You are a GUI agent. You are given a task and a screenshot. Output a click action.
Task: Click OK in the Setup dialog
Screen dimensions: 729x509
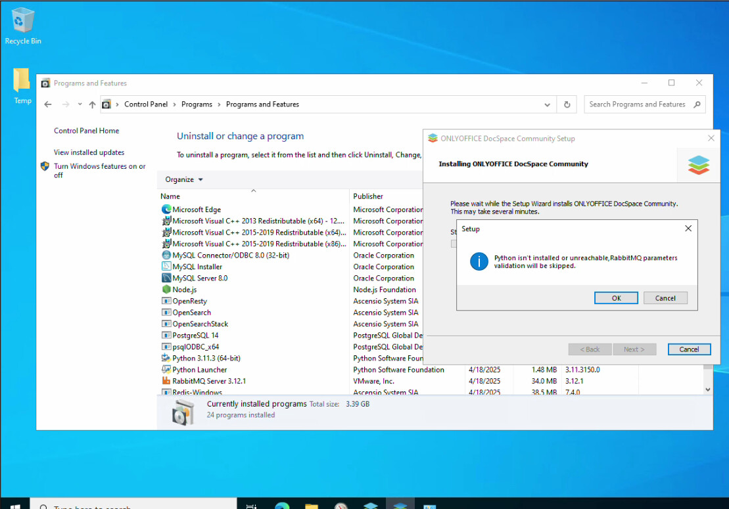pos(616,298)
